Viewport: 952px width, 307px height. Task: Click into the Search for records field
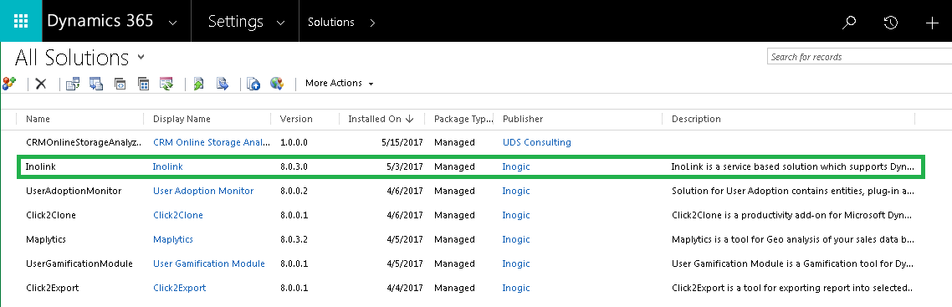(859, 57)
